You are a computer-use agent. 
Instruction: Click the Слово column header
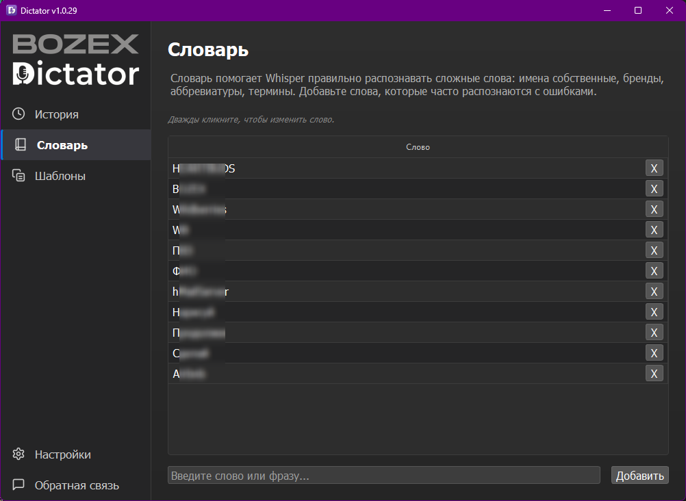[x=418, y=147]
